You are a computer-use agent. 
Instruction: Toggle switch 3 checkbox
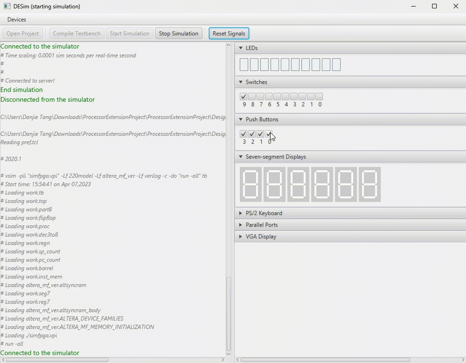tap(294, 97)
